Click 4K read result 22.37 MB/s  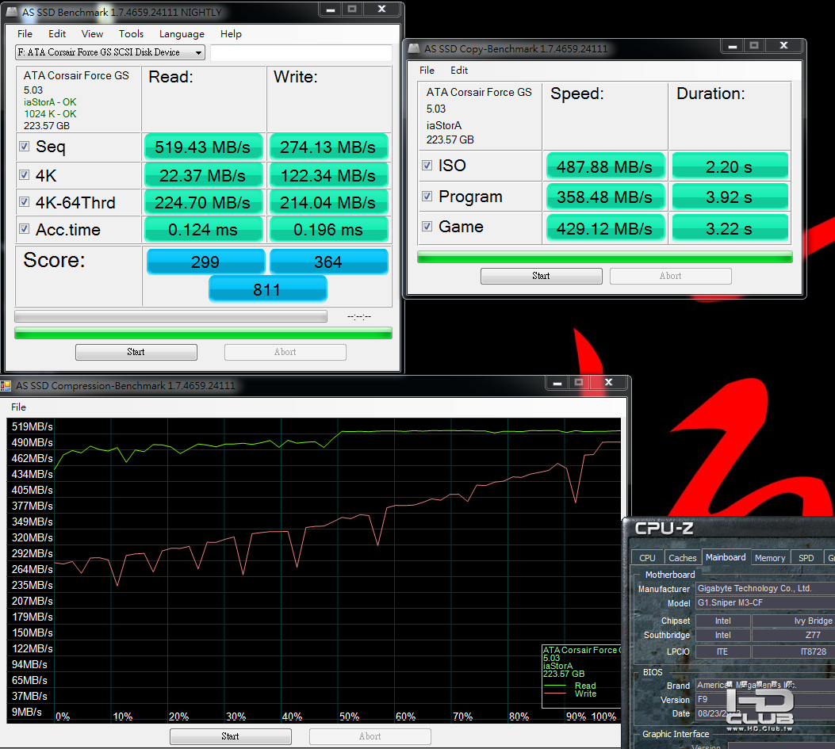point(203,175)
